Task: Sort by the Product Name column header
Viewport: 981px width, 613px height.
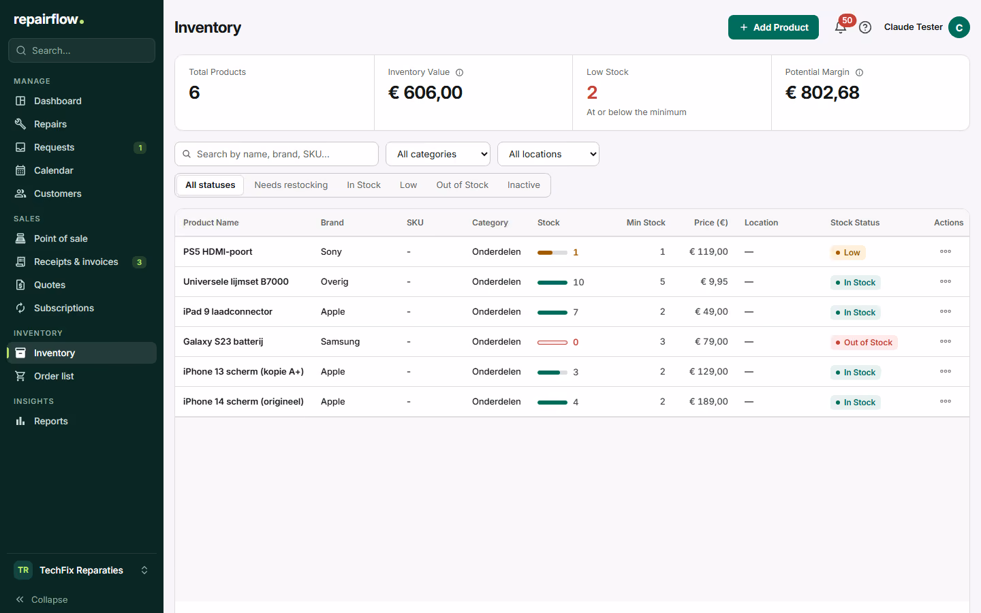Action: click(x=211, y=223)
